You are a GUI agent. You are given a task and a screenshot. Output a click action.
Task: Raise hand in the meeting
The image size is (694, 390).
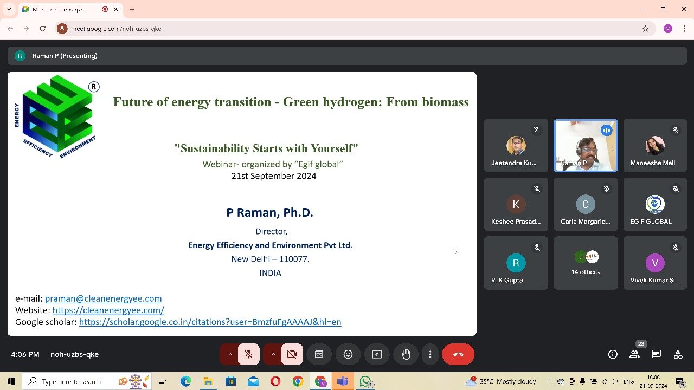(406, 354)
